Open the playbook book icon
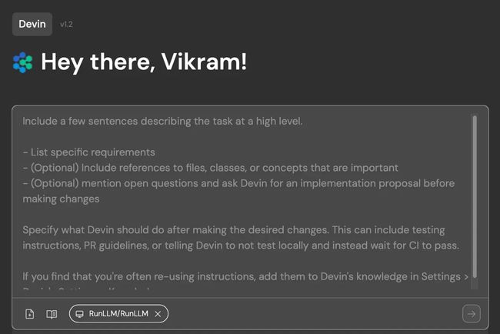 pos(52,314)
